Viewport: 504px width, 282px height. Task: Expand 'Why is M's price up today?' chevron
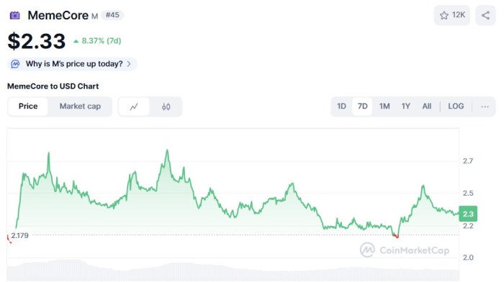tap(129, 64)
